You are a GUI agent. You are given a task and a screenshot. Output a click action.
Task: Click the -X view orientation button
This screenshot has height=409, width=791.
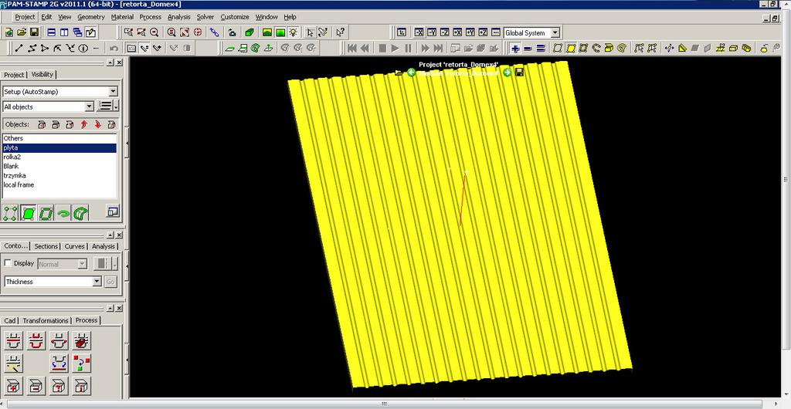419,32
